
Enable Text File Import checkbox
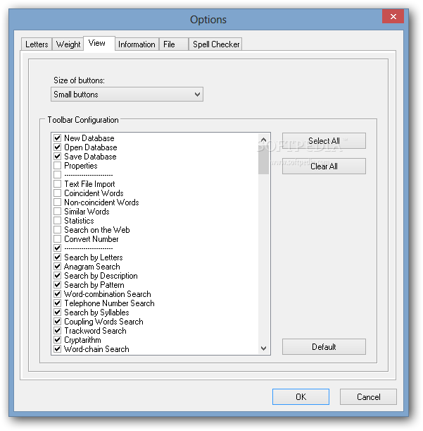point(57,184)
